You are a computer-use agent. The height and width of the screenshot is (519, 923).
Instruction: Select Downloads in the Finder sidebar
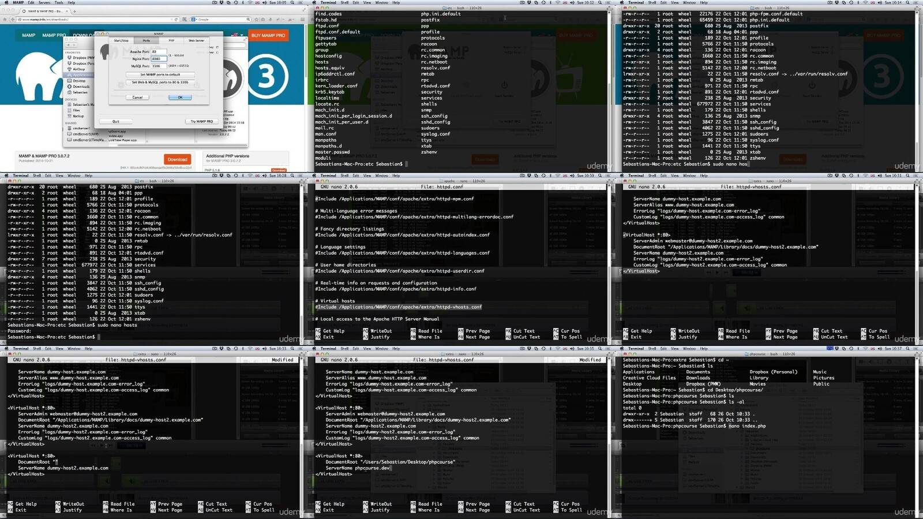tap(80, 87)
